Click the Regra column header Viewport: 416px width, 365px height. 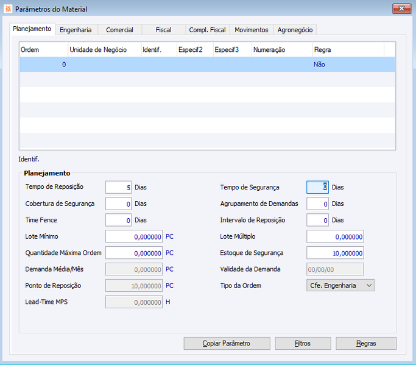(348, 49)
